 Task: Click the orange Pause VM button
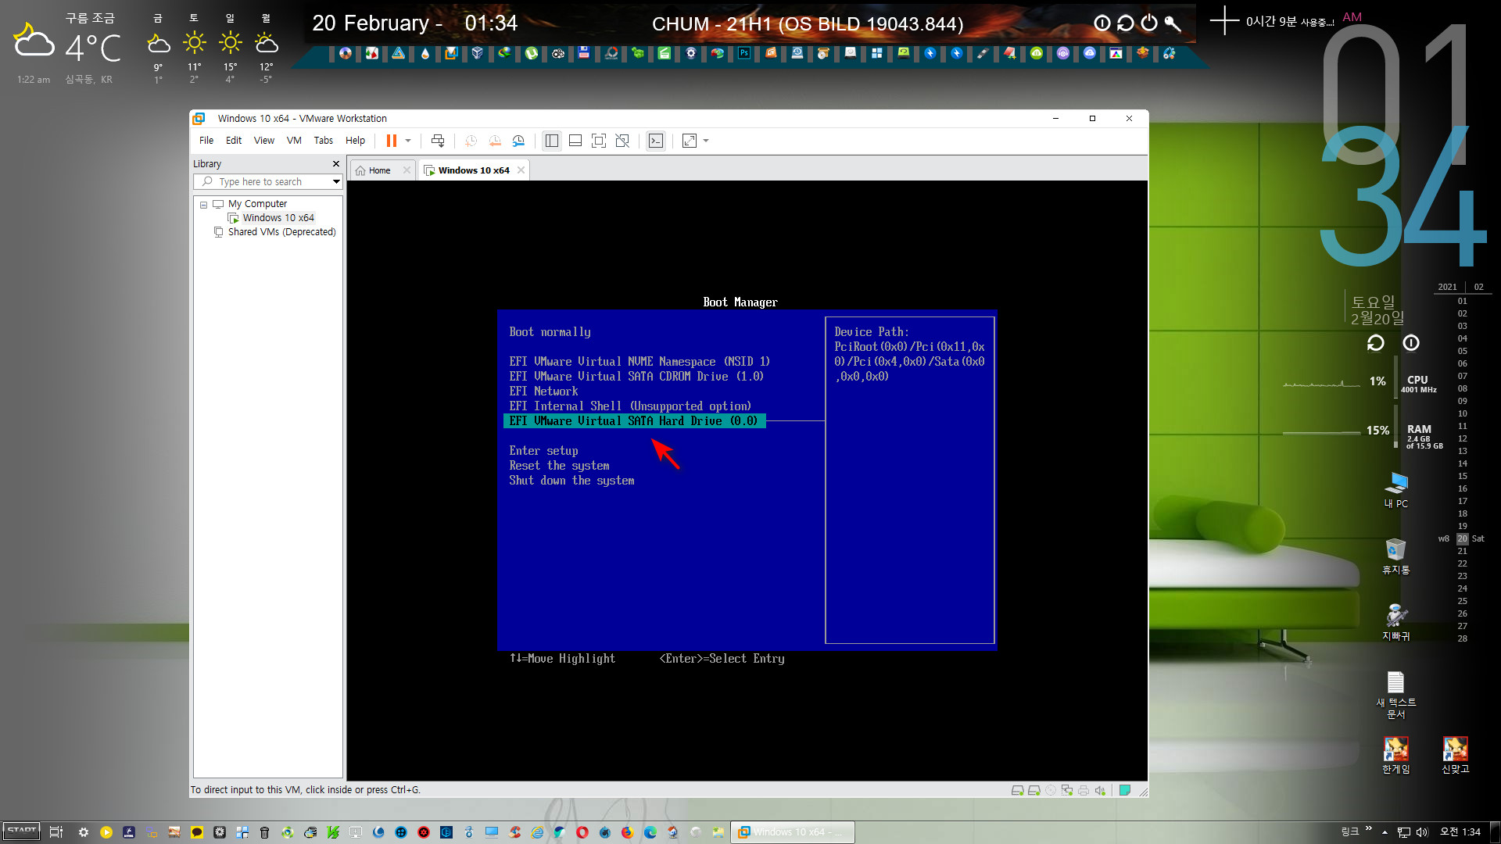point(392,141)
